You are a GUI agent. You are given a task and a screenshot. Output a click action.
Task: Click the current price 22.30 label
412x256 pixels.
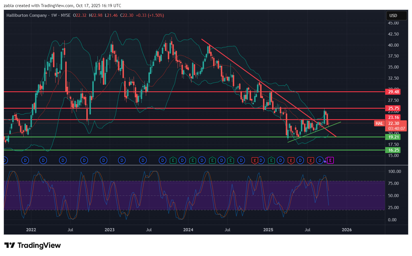coord(393,123)
